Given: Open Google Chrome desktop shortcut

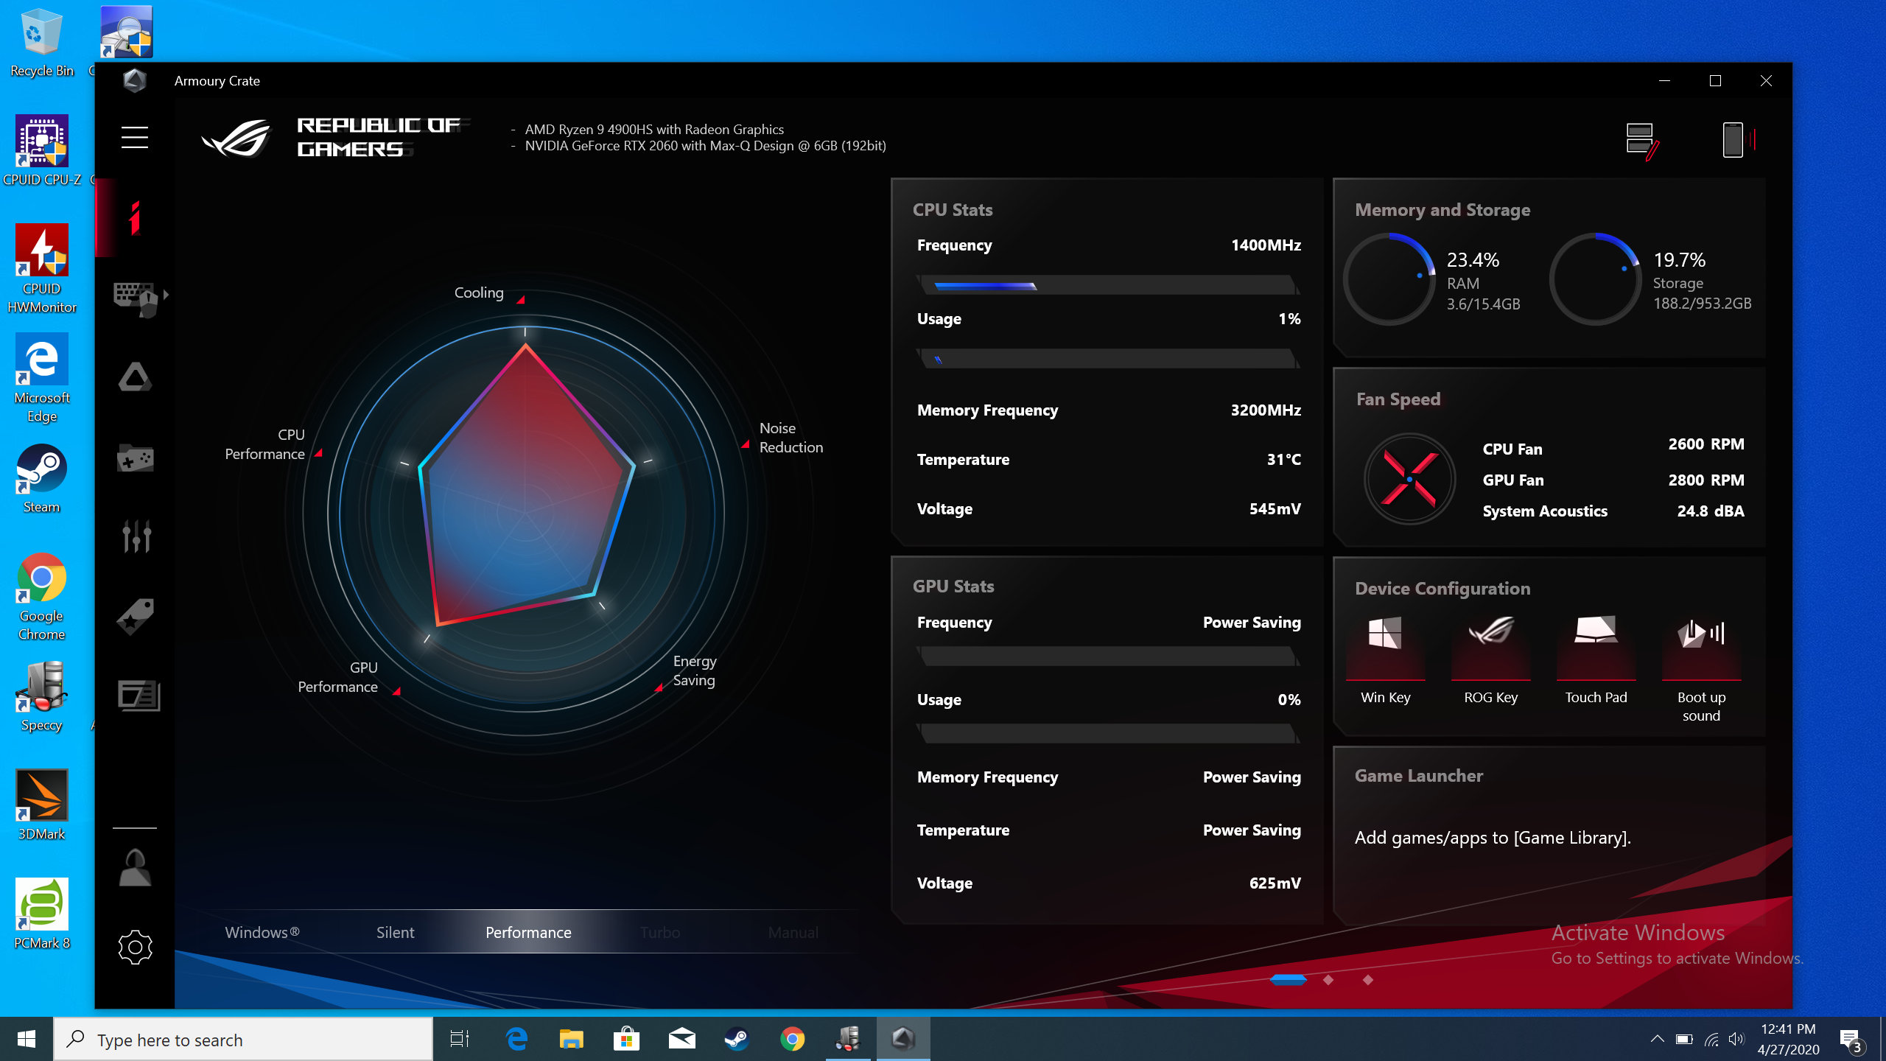Looking at the screenshot, I should [x=41, y=596].
